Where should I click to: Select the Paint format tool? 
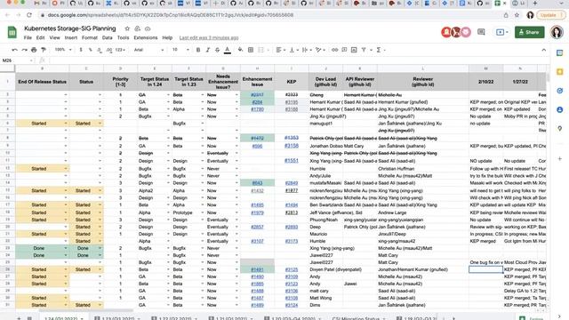(x=44, y=50)
